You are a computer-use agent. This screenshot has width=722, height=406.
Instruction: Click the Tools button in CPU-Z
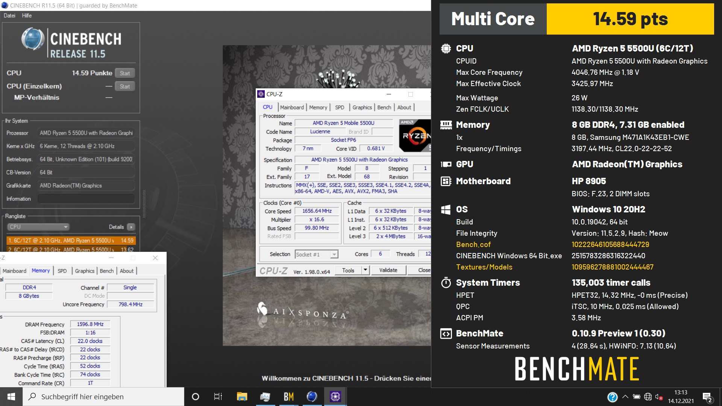pyautogui.click(x=348, y=270)
